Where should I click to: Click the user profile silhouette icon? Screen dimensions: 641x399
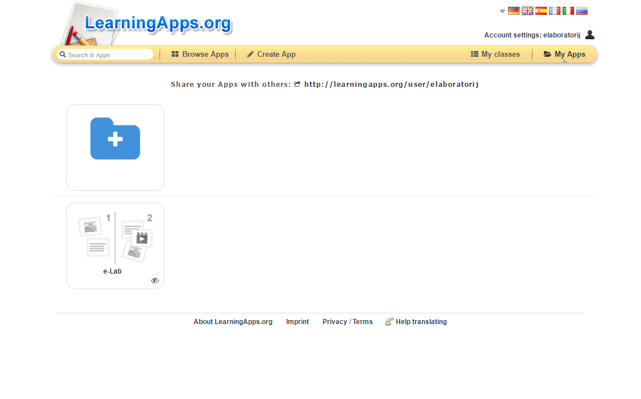[x=590, y=35]
